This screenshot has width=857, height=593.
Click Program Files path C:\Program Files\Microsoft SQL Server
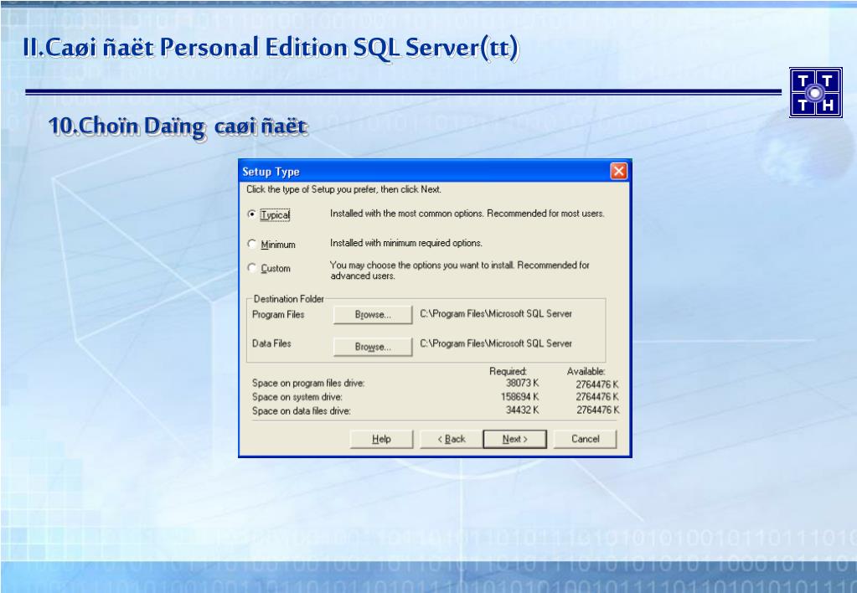[x=496, y=314]
